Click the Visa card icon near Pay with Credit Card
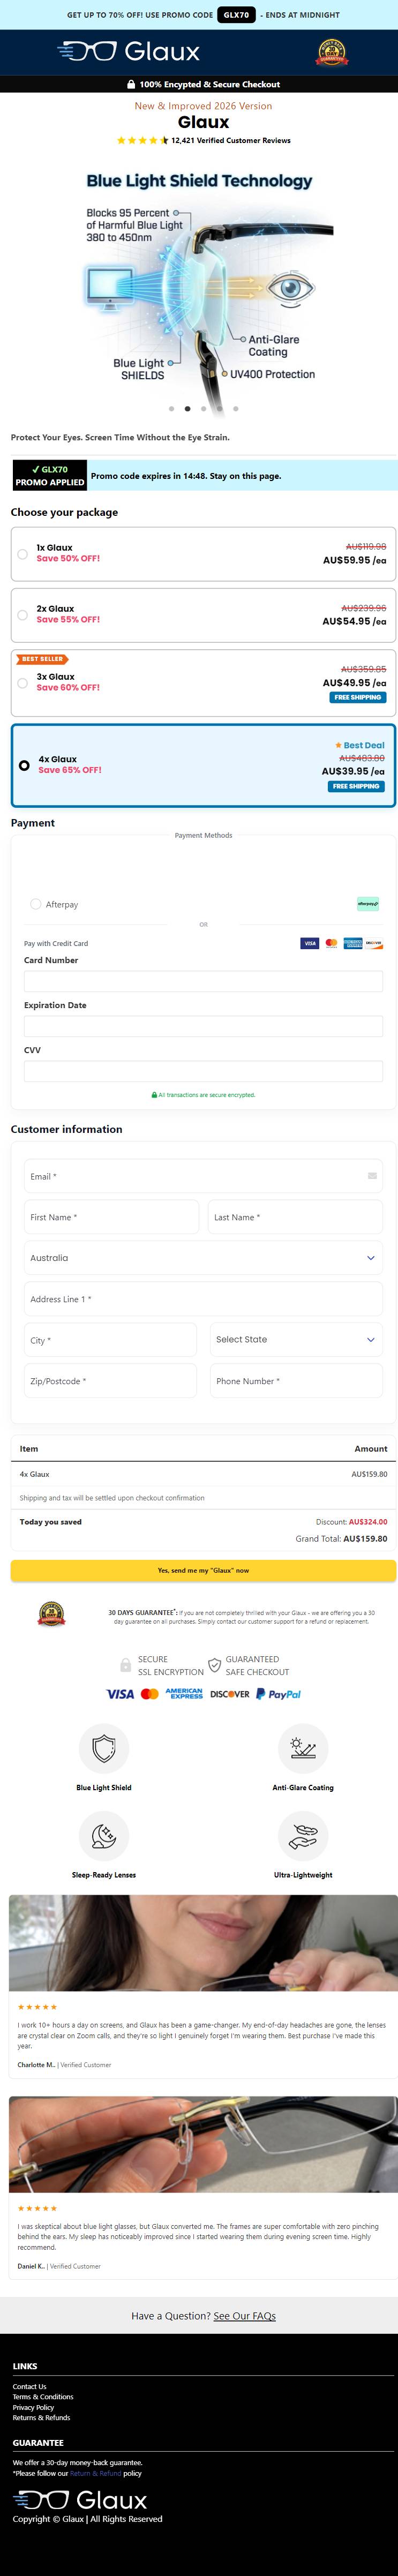The width and height of the screenshot is (398, 2576). pos(310,943)
